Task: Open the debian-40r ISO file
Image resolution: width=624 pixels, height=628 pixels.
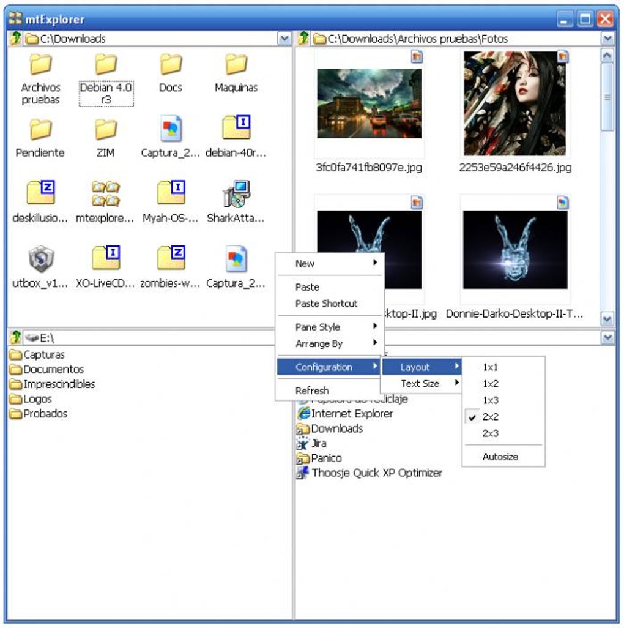Action: tap(236, 129)
